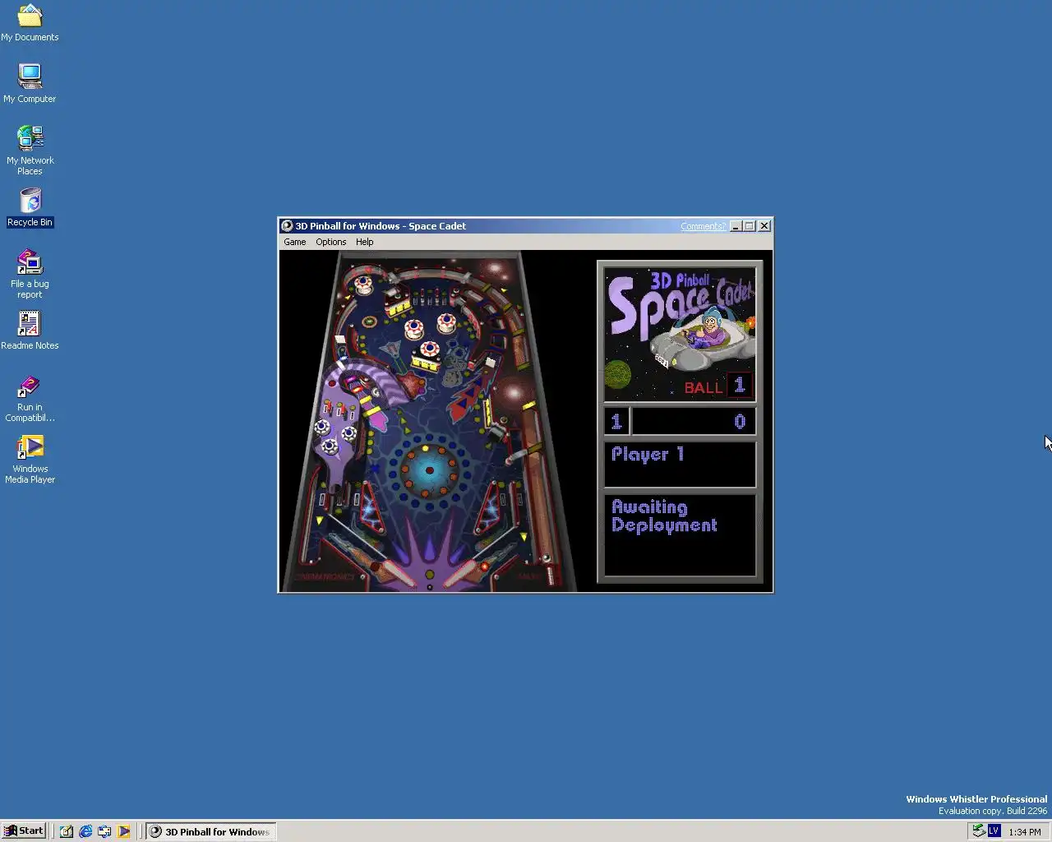
Task: Click the pinball table playfield
Action: [x=427, y=421]
